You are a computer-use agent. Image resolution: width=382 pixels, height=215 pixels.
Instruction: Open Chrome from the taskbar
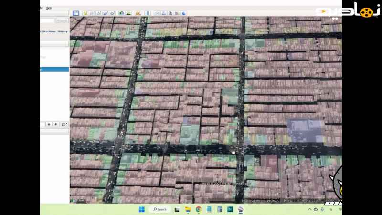[198, 209]
